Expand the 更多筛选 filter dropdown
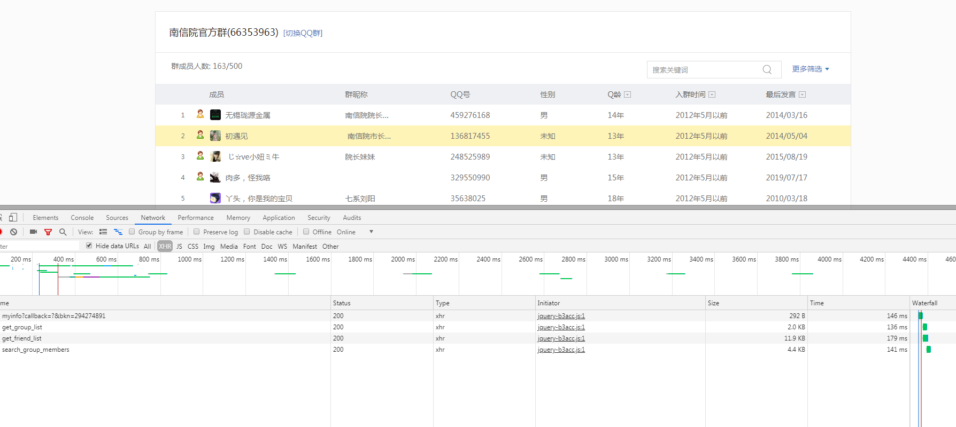Viewport: 956px width, 427px height. pyautogui.click(x=810, y=69)
